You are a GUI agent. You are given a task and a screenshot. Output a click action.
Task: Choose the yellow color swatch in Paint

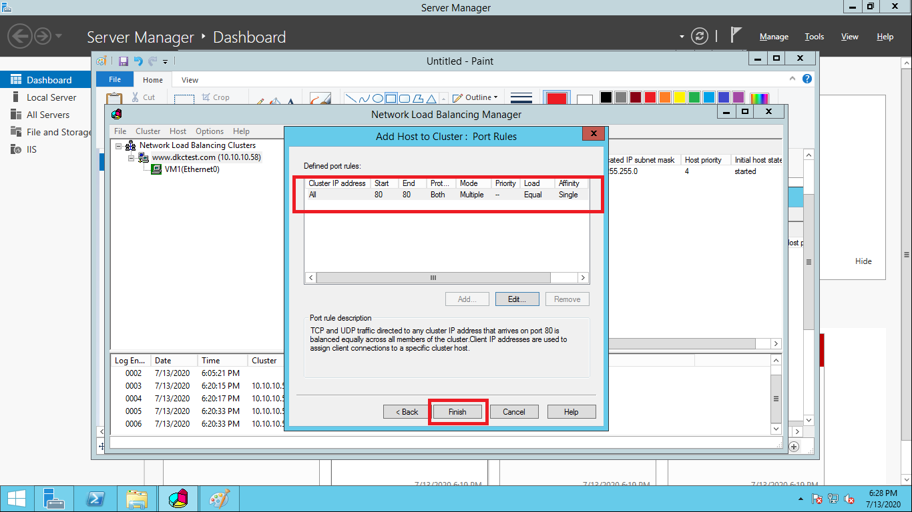point(680,98)
